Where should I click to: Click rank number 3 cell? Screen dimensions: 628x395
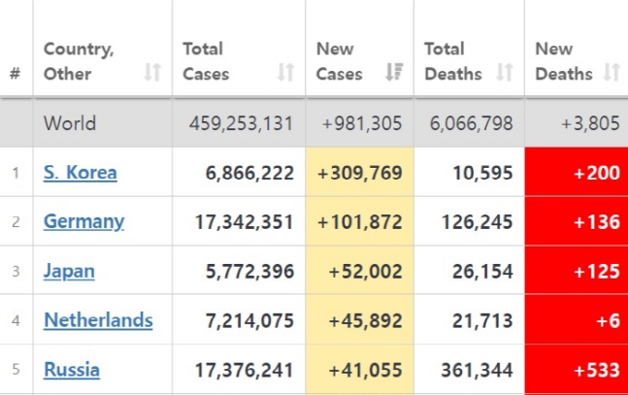tap(16, 271)
